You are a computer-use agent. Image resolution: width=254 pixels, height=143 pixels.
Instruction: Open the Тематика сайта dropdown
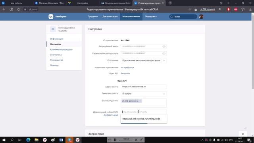point(144,94)
